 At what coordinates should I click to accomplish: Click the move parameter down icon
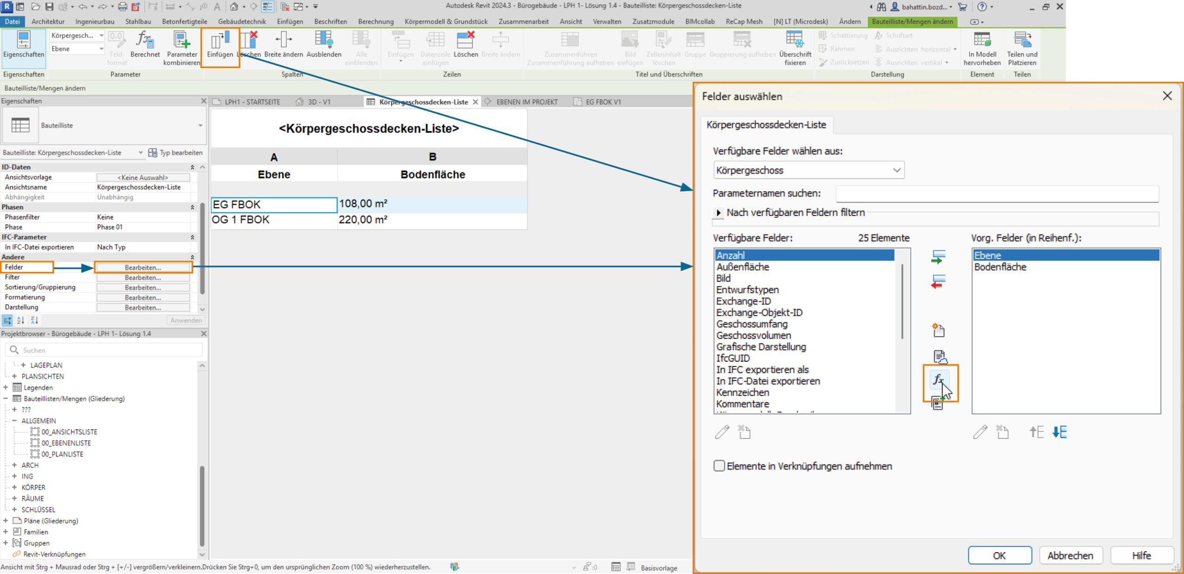1060,432
